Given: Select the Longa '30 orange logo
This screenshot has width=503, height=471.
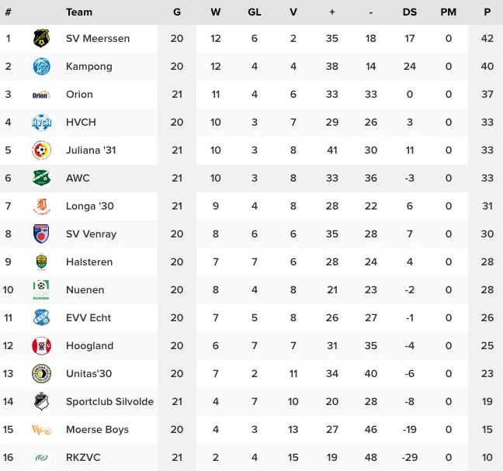Looking at the screenshot, I should [41, 206].
